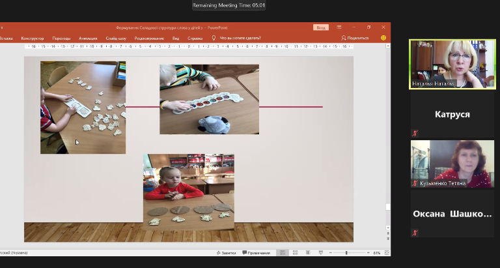Click the 'Что вы хотите сделать?' search field
The width and height of the screenshot is (500, 268).
[240, 38]
